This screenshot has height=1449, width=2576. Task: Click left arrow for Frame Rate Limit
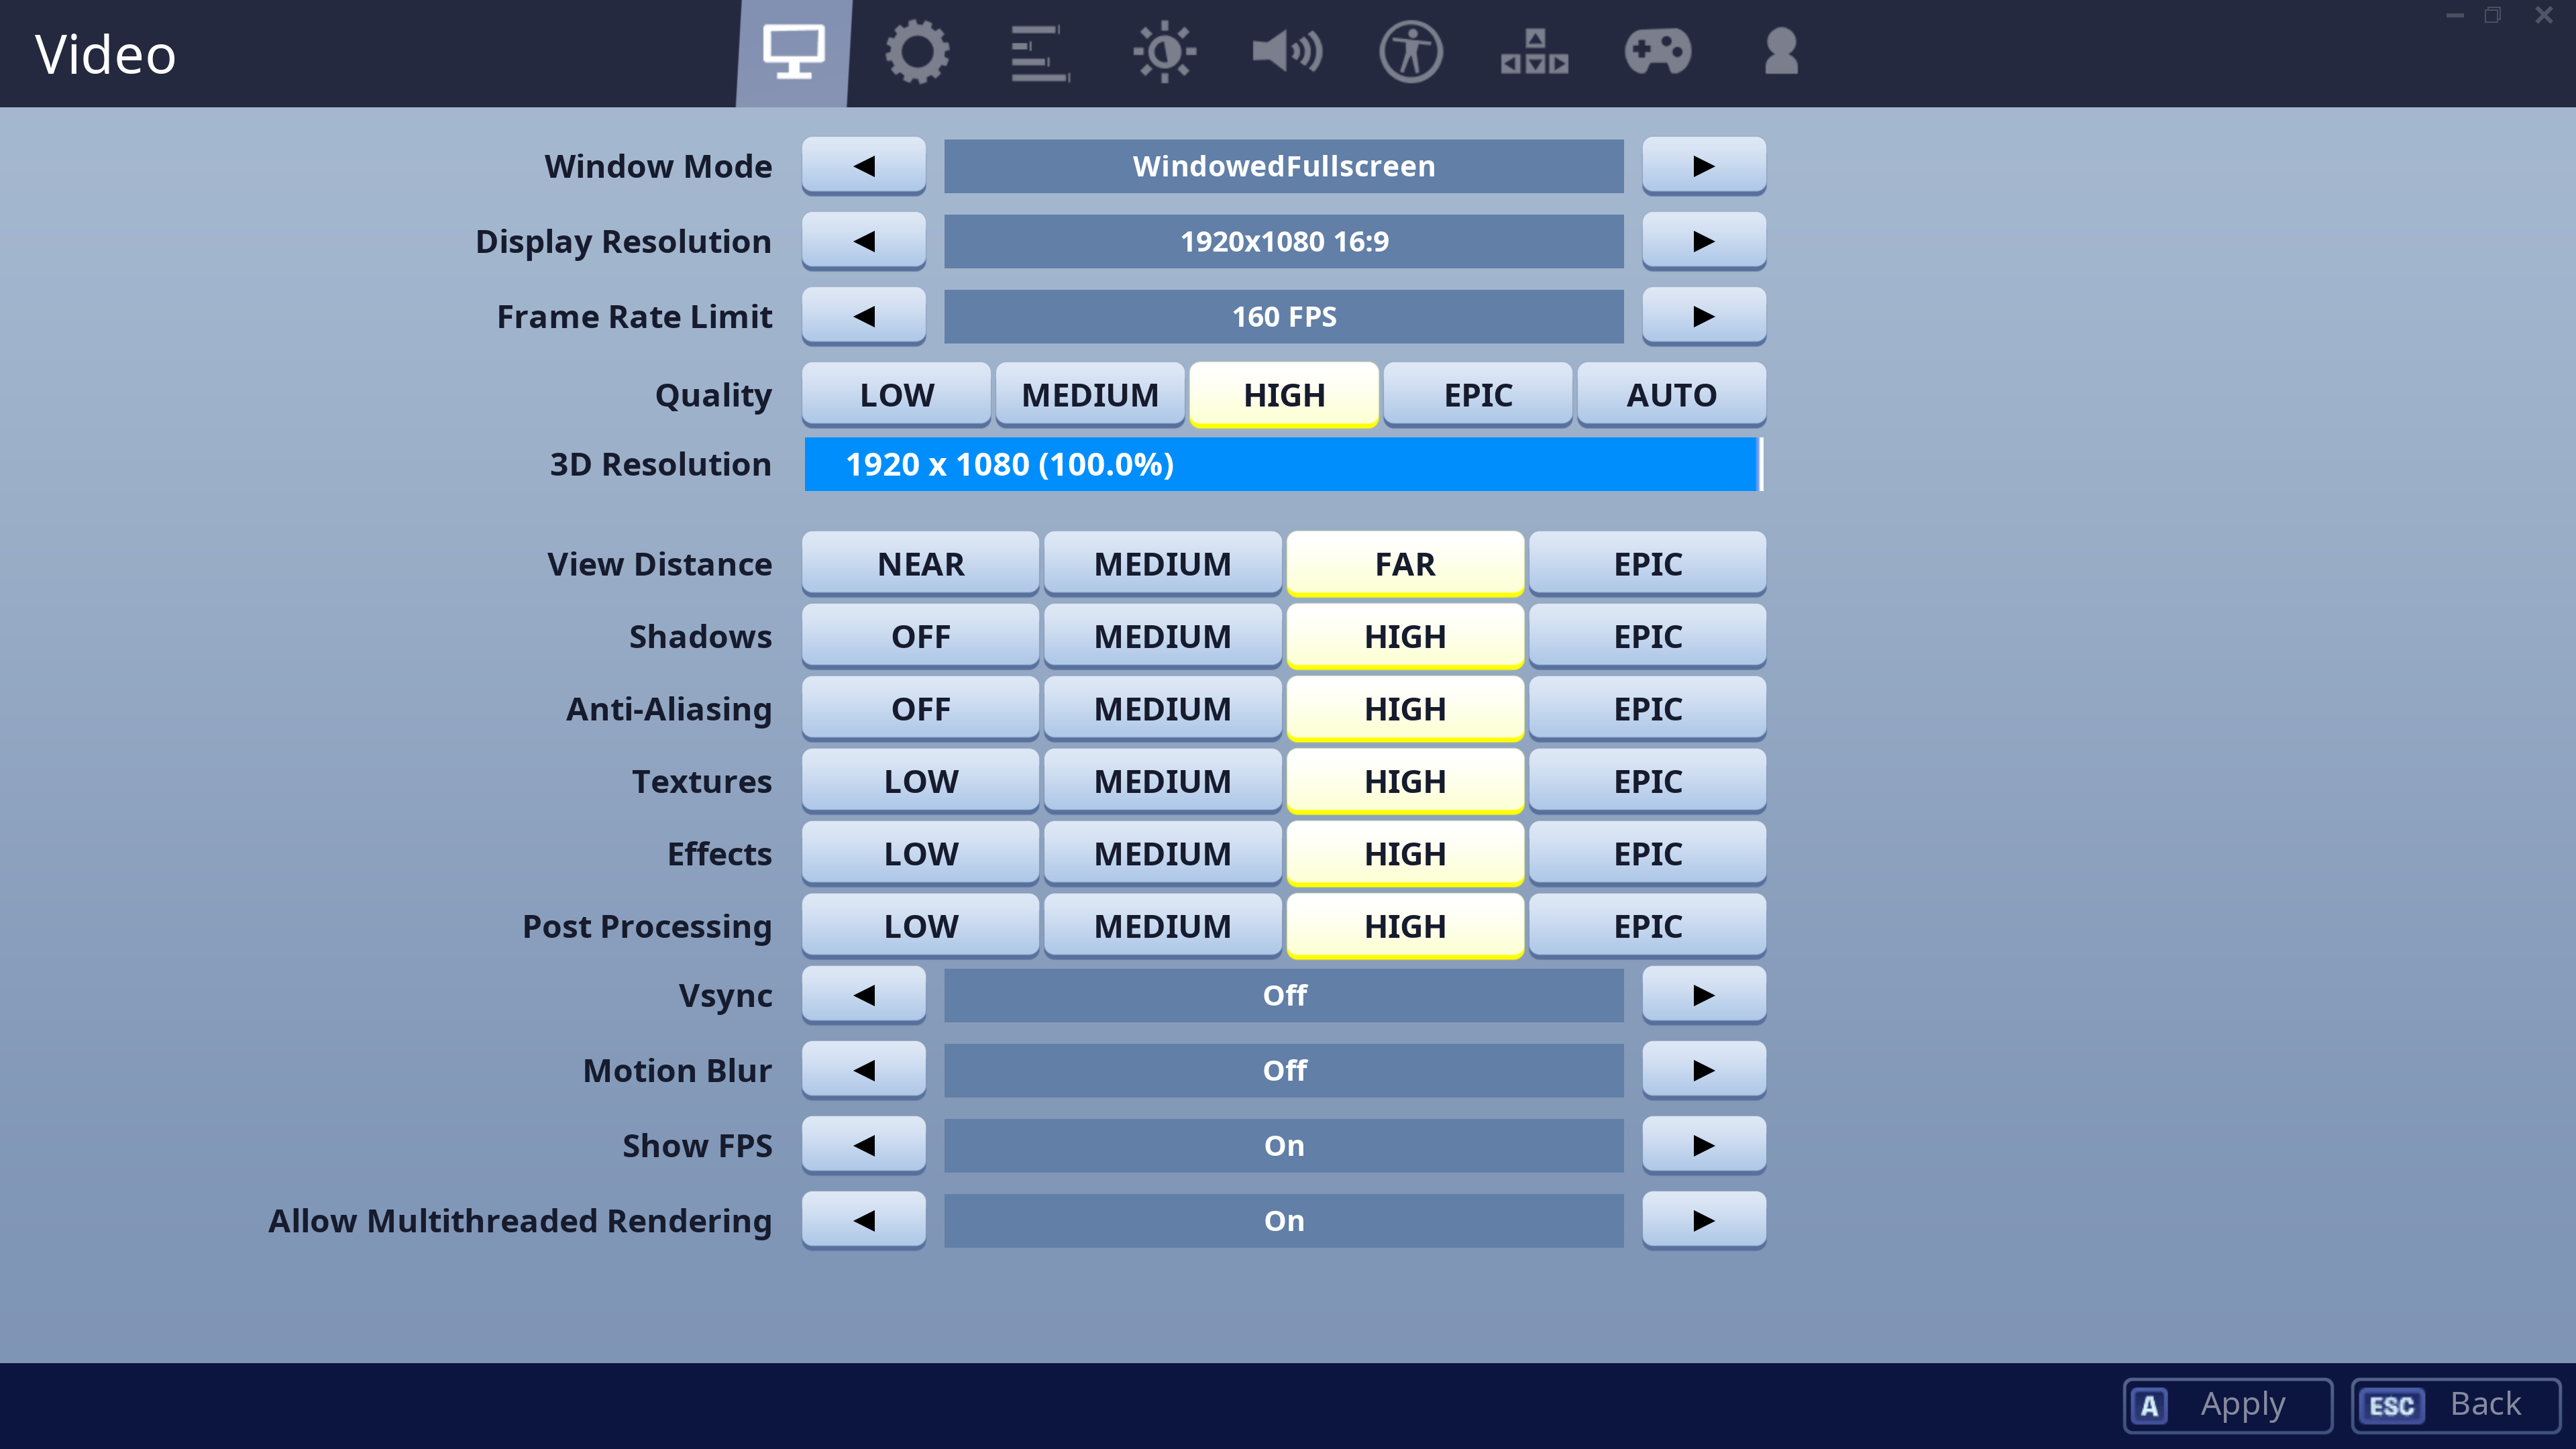864,317
